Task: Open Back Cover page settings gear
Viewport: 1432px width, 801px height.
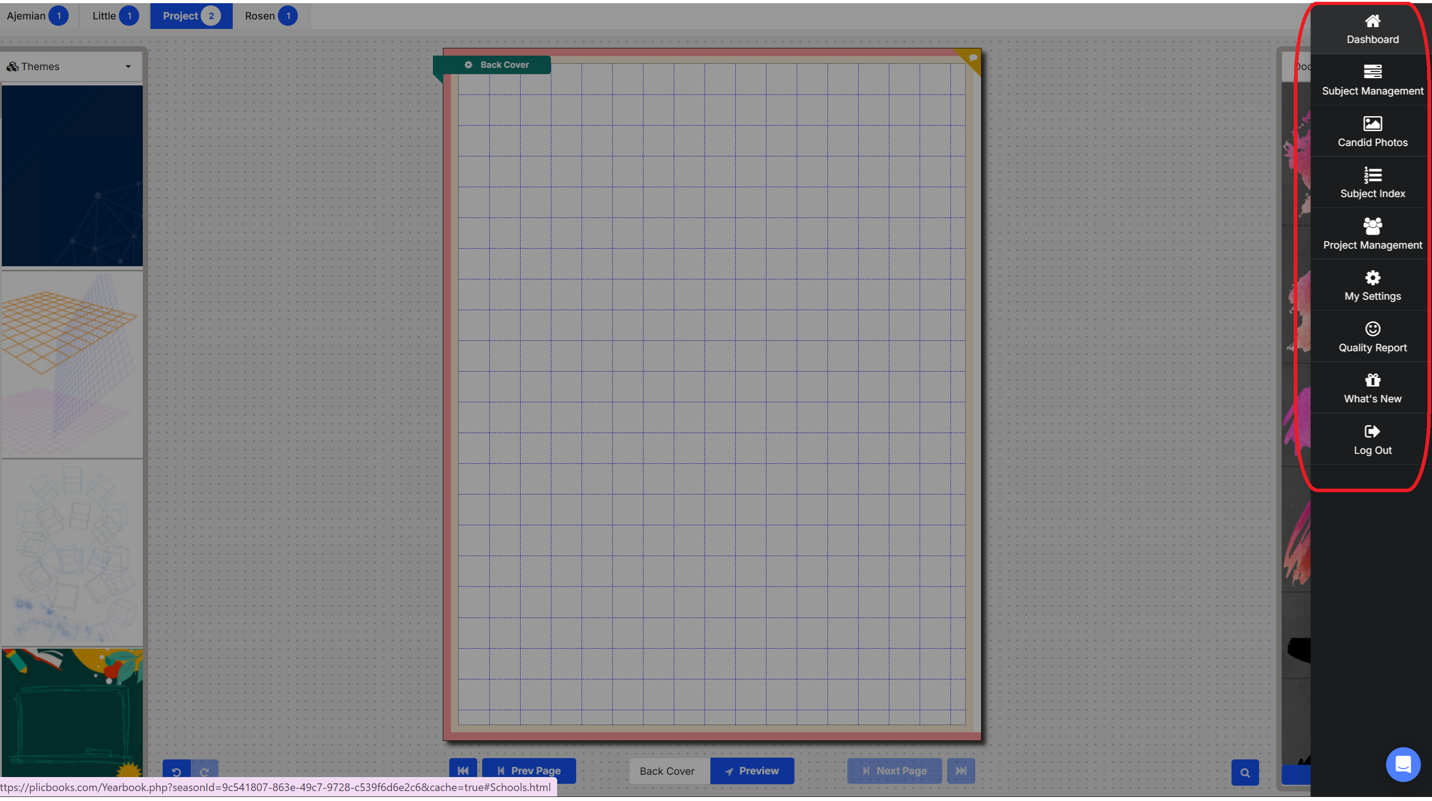Action: tap(468, 65)
